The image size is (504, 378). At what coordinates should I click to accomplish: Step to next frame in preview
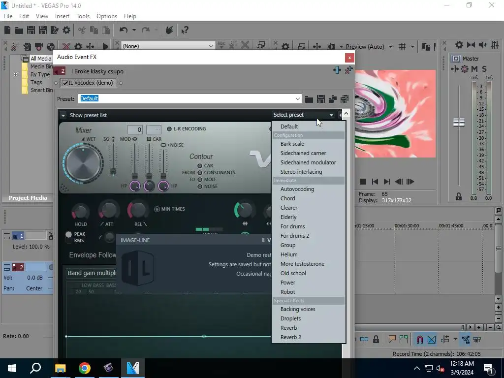pyautogui.click(x=410, y=182)
